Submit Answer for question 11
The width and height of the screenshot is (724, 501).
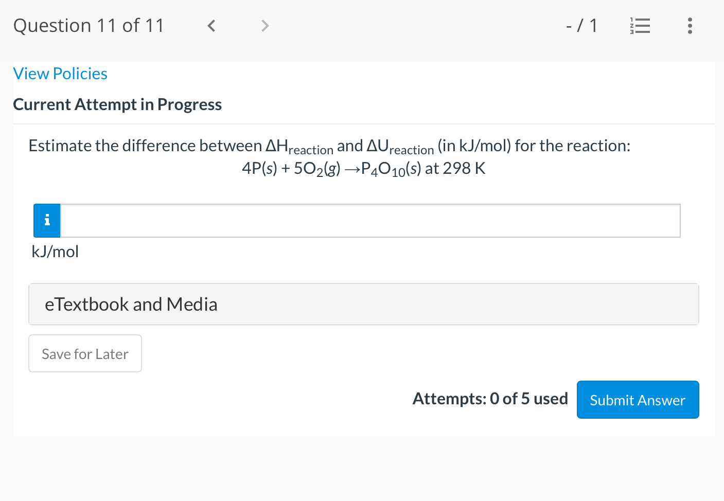pyautogui.click(x=638, y=400)
